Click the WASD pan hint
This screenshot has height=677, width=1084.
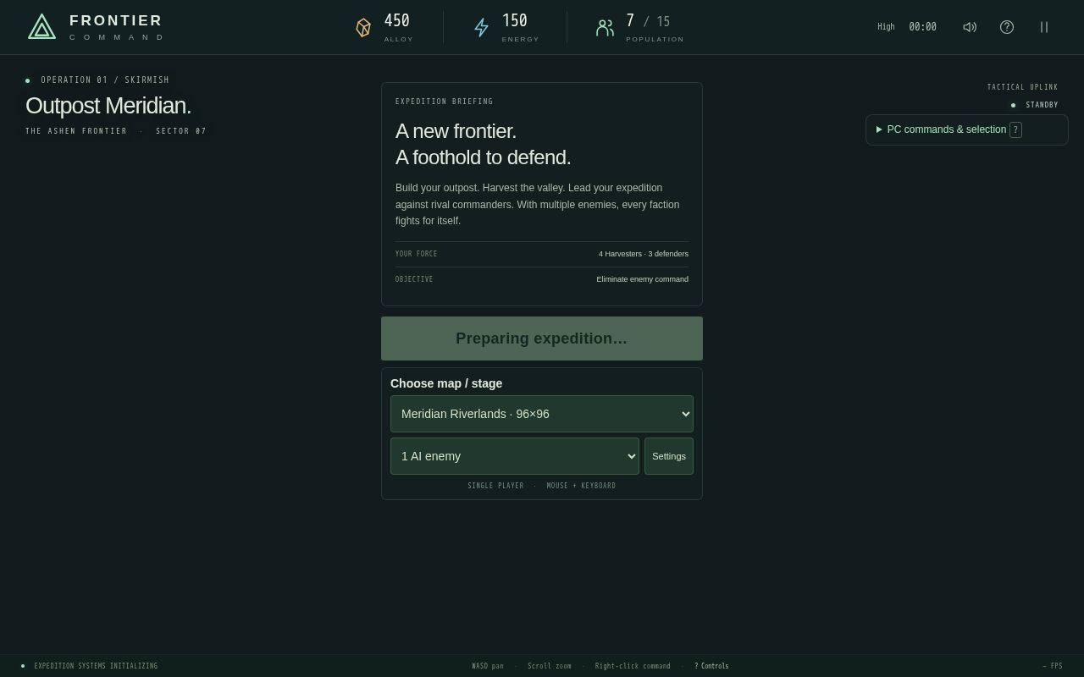point(488,666)
